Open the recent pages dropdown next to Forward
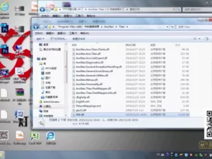 tap(46, 27)
